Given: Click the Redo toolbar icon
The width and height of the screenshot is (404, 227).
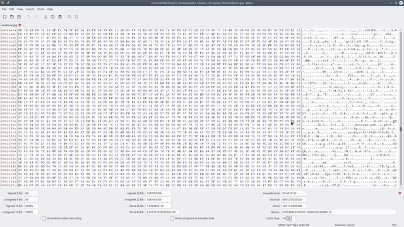Looking at the screenshot, I should [36, 17].
